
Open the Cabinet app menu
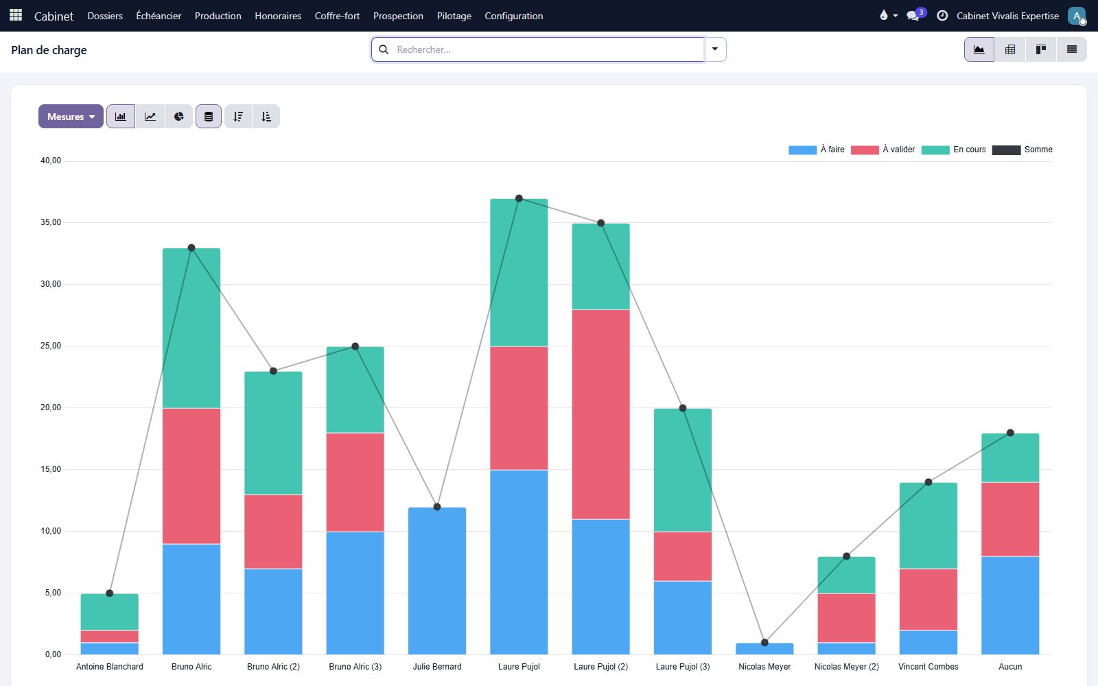54,16
